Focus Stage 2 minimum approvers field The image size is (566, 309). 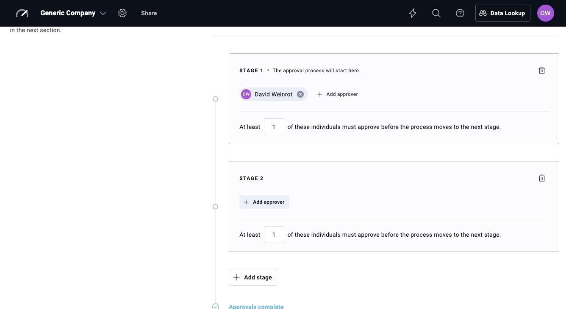click(274, 235)
